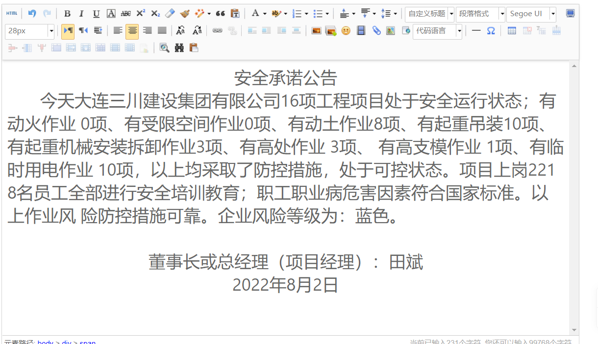This screenshot has width=598, height=344.
Task: Toggle strikethrough formatting
Action: click(125, 14)
